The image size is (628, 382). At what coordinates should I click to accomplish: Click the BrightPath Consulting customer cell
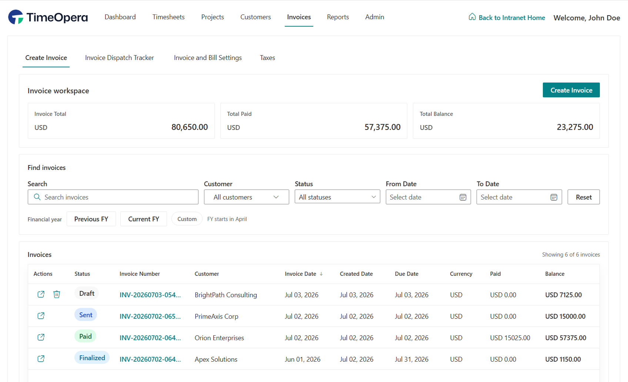[226, 295]
